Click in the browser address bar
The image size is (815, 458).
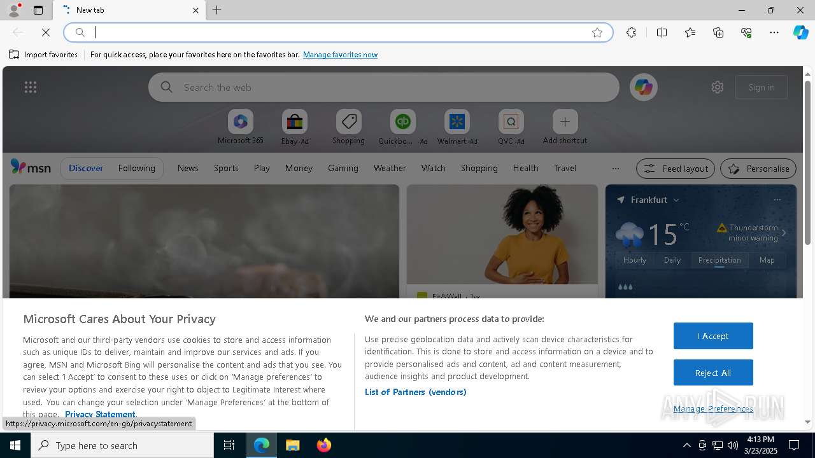click(337, 32)
